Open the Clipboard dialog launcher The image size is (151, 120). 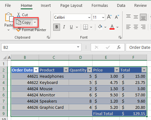click(48, 37)
